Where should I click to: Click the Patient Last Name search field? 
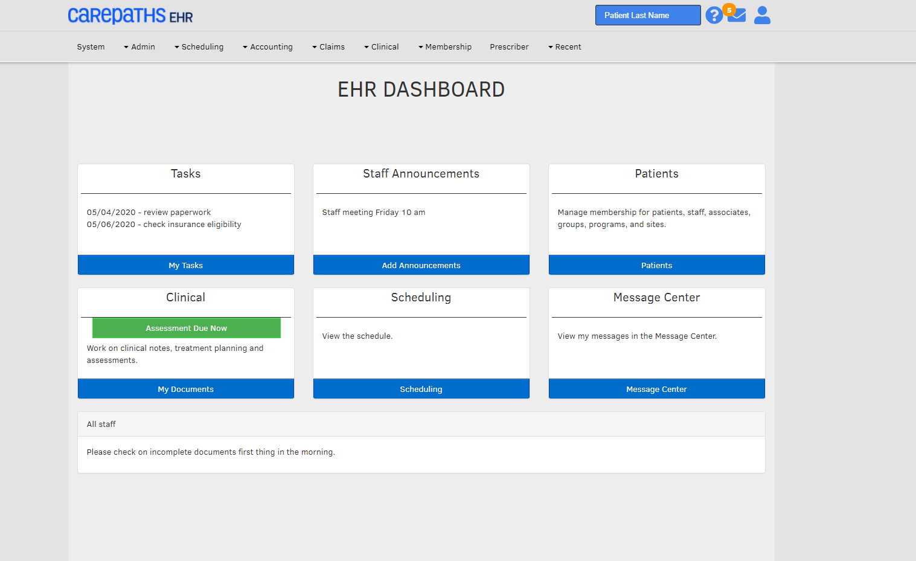pyautogui.click(x=647, y=14)
